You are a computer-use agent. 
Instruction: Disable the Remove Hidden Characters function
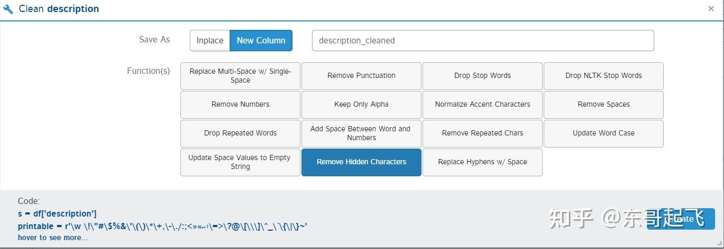point(361,162)
